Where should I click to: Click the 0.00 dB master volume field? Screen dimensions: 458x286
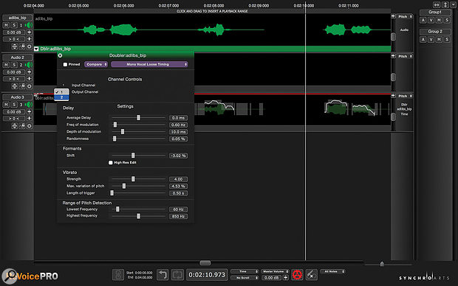pyautogui.click(x=271, y=278)
